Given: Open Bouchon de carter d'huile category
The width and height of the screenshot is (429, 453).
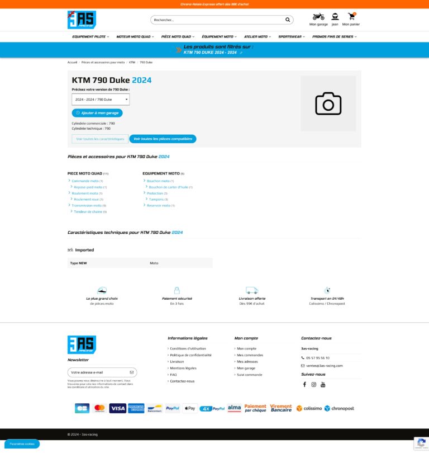Looking at the screenshot, I should click(x=168, y=187).
